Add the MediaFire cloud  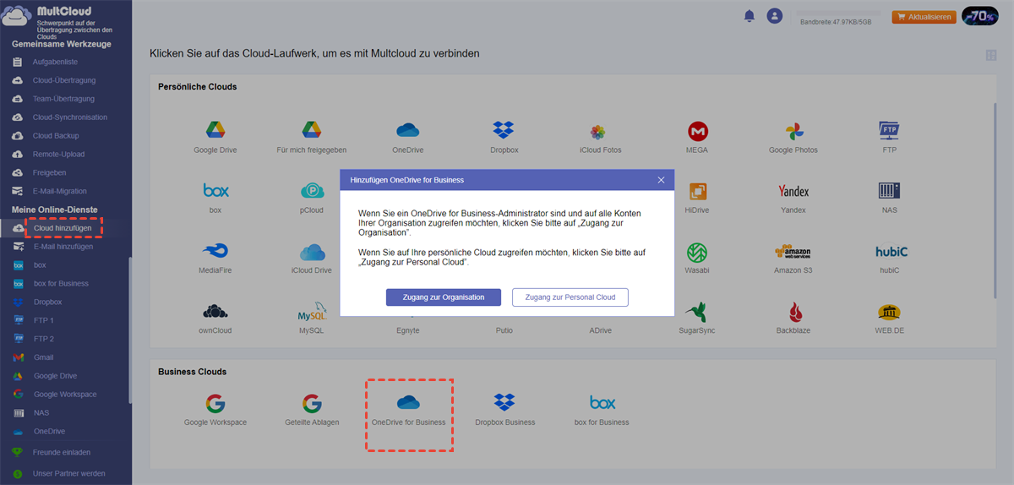coord(215,258)
